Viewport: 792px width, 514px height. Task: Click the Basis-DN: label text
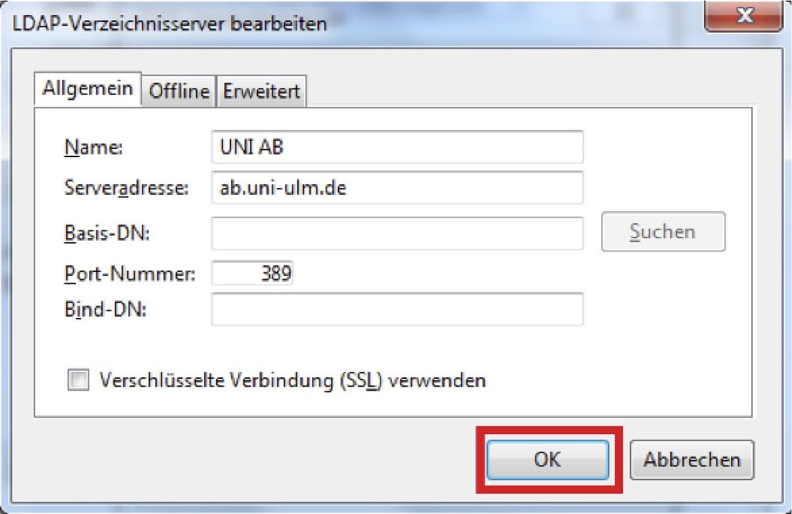point(106,233)
